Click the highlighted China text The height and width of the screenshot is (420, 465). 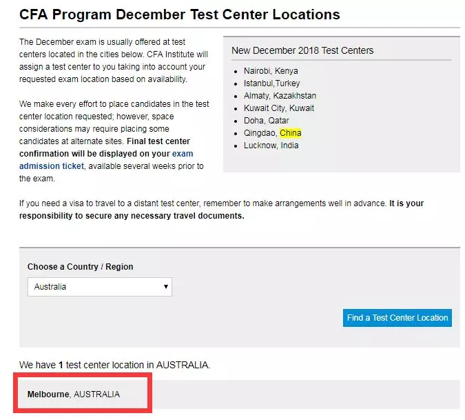click(x=290, y=133)
